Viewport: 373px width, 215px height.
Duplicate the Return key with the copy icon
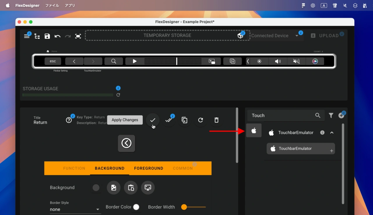184,120
